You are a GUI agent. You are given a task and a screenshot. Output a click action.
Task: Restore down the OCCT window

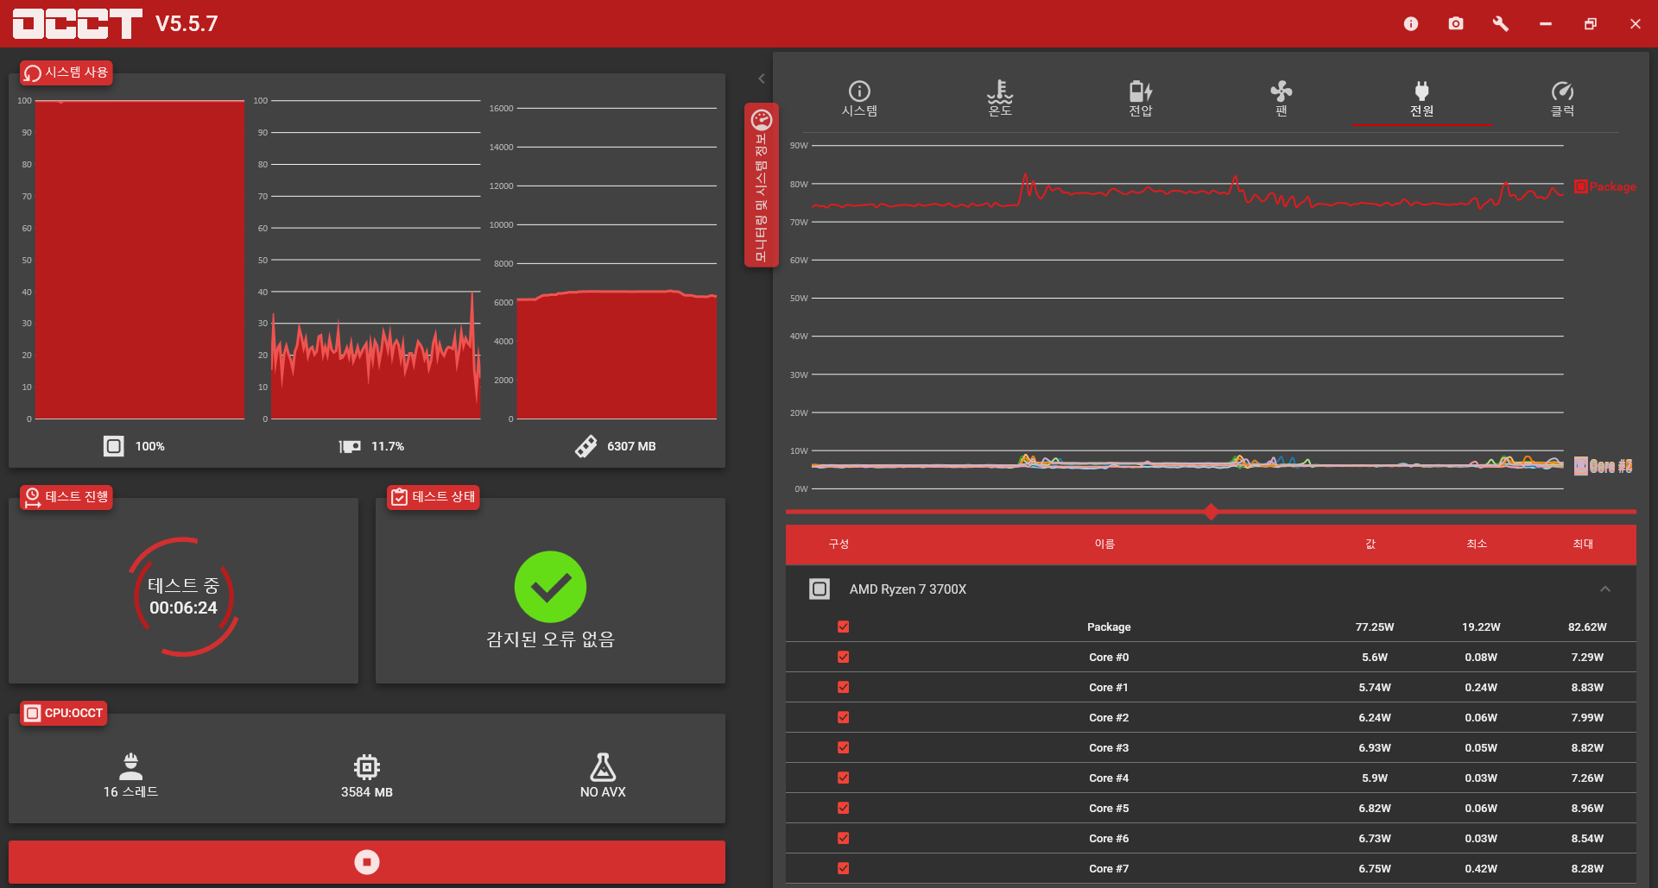pyautogui.click(x=1591, y=23)
